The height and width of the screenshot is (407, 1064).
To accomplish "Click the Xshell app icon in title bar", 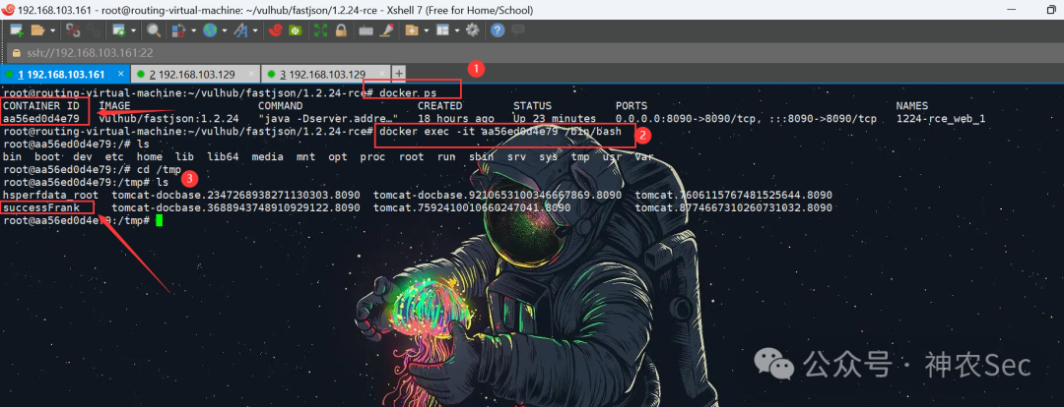I will (8, 10).
